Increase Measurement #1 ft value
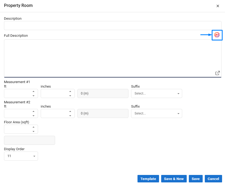225x184 pixels. (34, 92)
